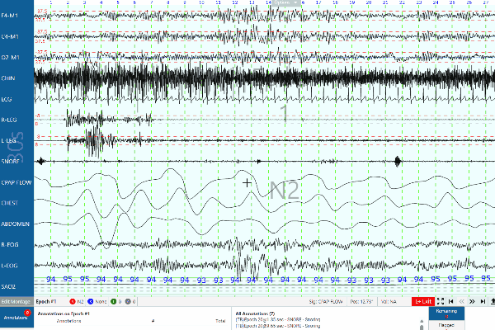Viewport: 495px width, 330px height.
Task: Click the F4-M1 channel label
Action: click(x=12, y=15)
